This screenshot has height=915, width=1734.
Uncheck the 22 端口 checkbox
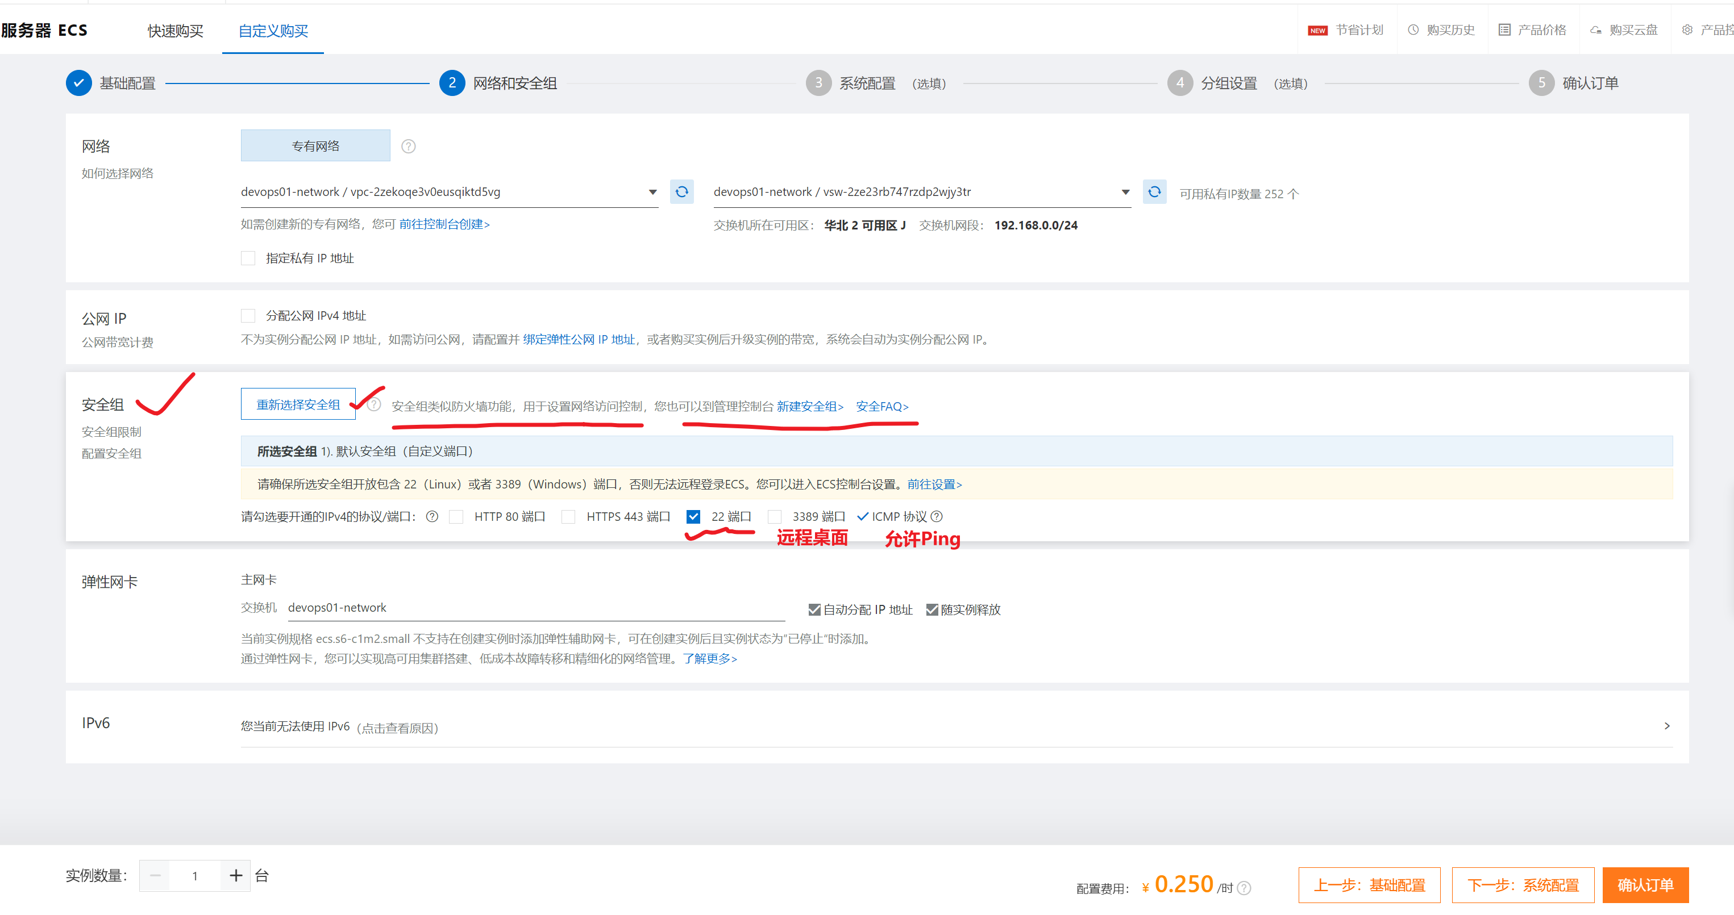[693, 516]
